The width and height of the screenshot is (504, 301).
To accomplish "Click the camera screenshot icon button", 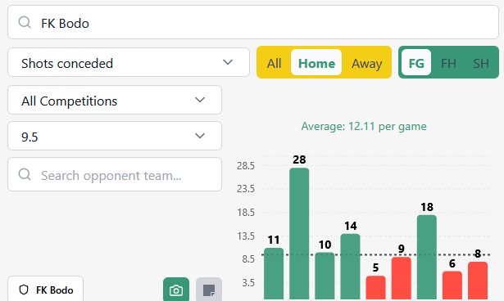I will [x=176, y=290].
